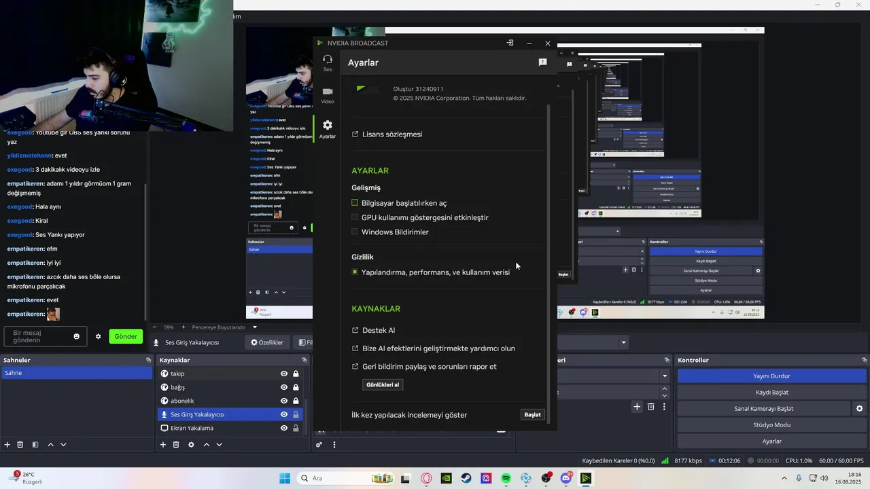This screenshot has height=489, width=870.
Task: Zoom in preview with the plus button
Action: point(183,327)
